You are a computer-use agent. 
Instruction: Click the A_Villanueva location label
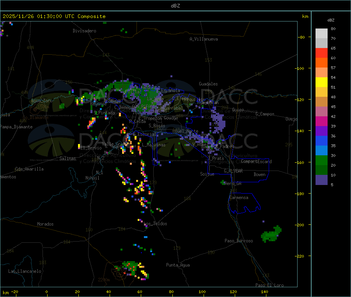pyautogui.click(x=204, y=39)
